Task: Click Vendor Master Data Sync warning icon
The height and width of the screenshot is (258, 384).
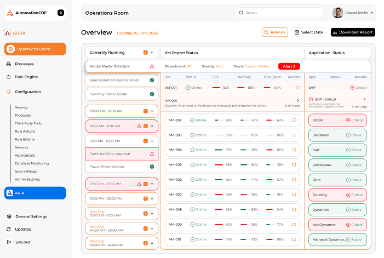Action: (x=152, y=66)
